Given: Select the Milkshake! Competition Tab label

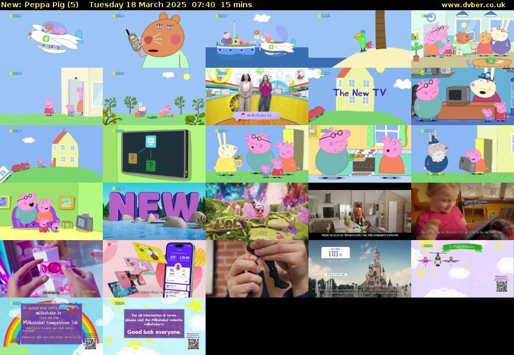Looking at the screenshot, I should pos(50,322).
